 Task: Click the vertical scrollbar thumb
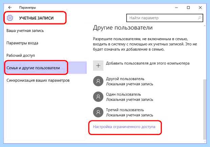(x=204, y=109)
